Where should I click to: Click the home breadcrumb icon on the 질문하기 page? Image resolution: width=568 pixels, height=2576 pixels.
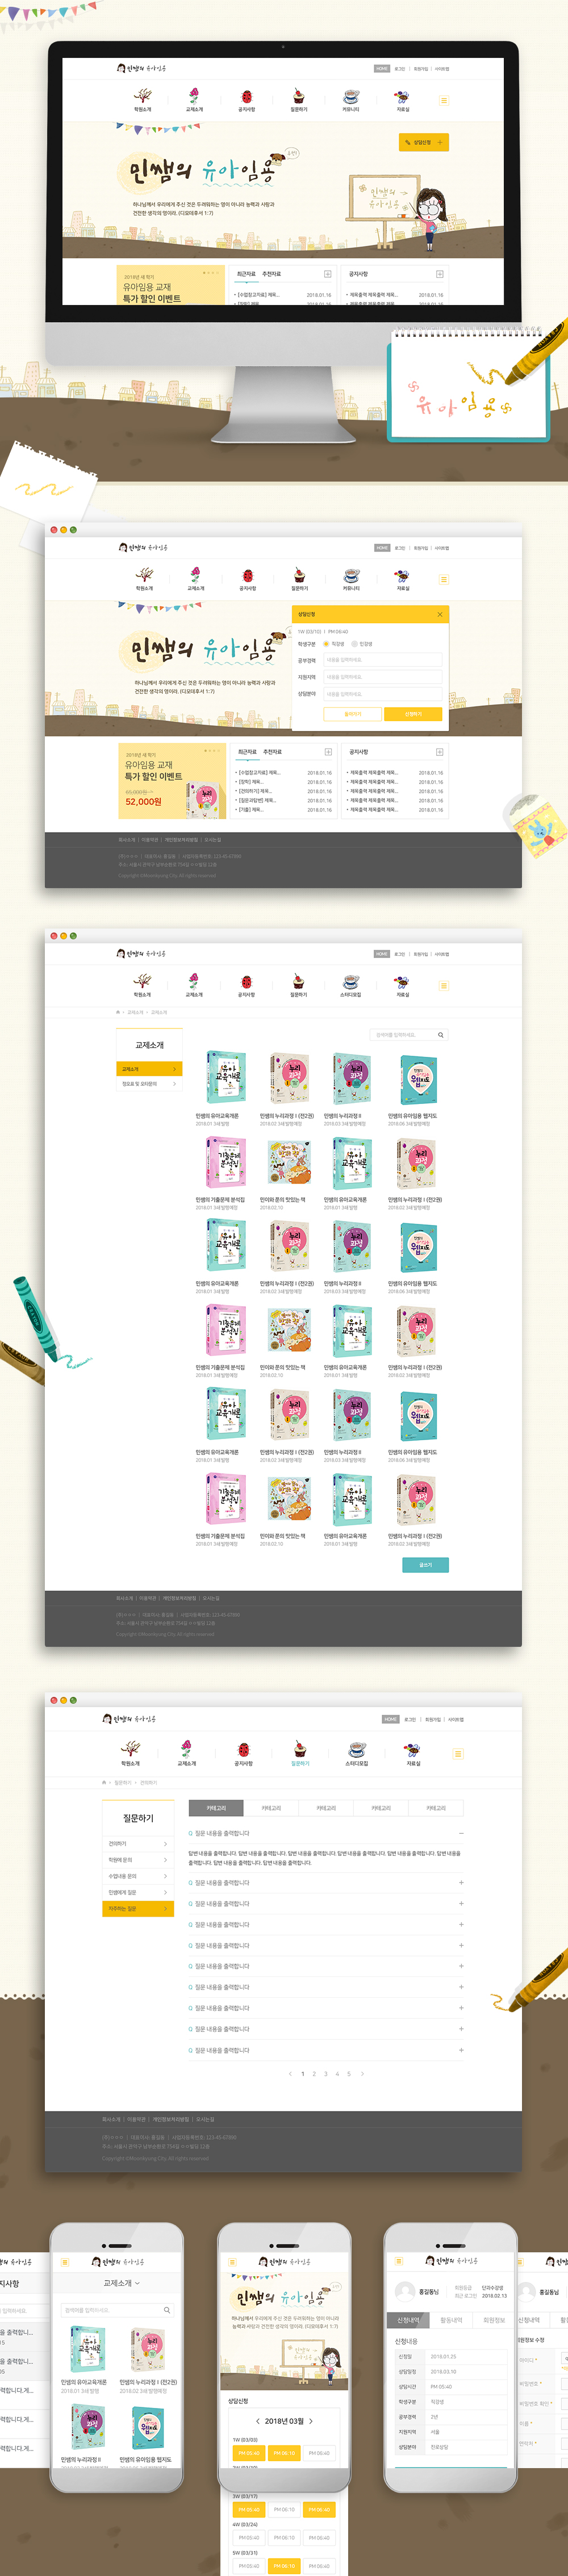coord(104,1782)
